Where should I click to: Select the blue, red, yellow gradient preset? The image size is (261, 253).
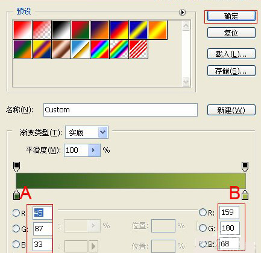(119, 30)
